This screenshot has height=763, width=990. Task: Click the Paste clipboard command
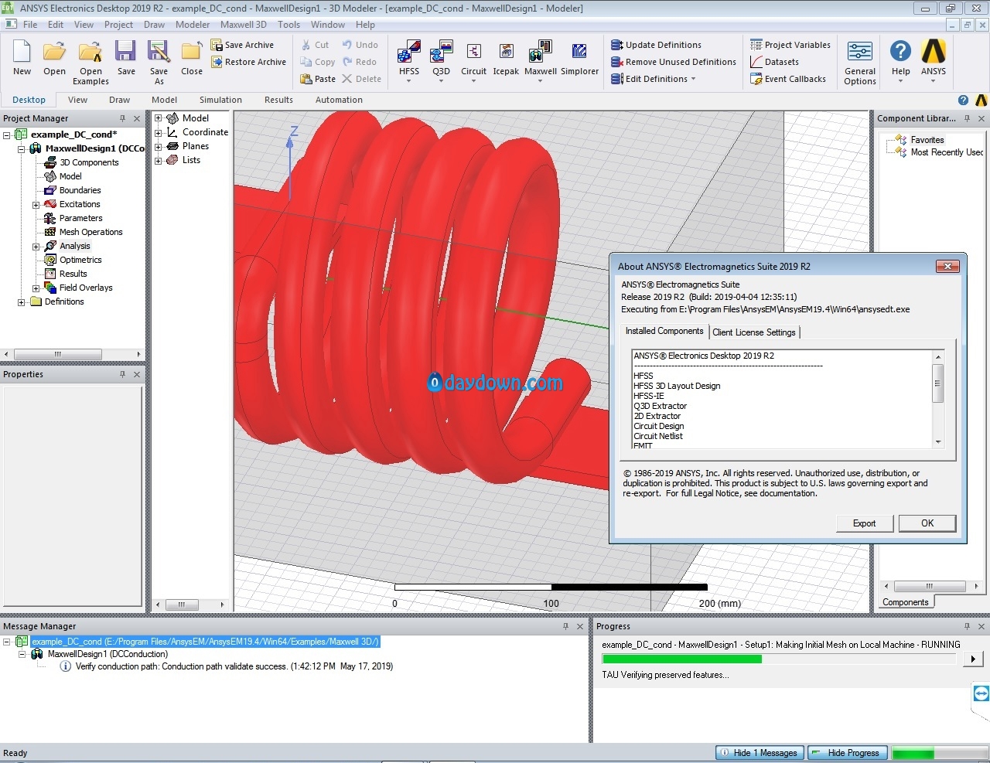click(318, 79)
